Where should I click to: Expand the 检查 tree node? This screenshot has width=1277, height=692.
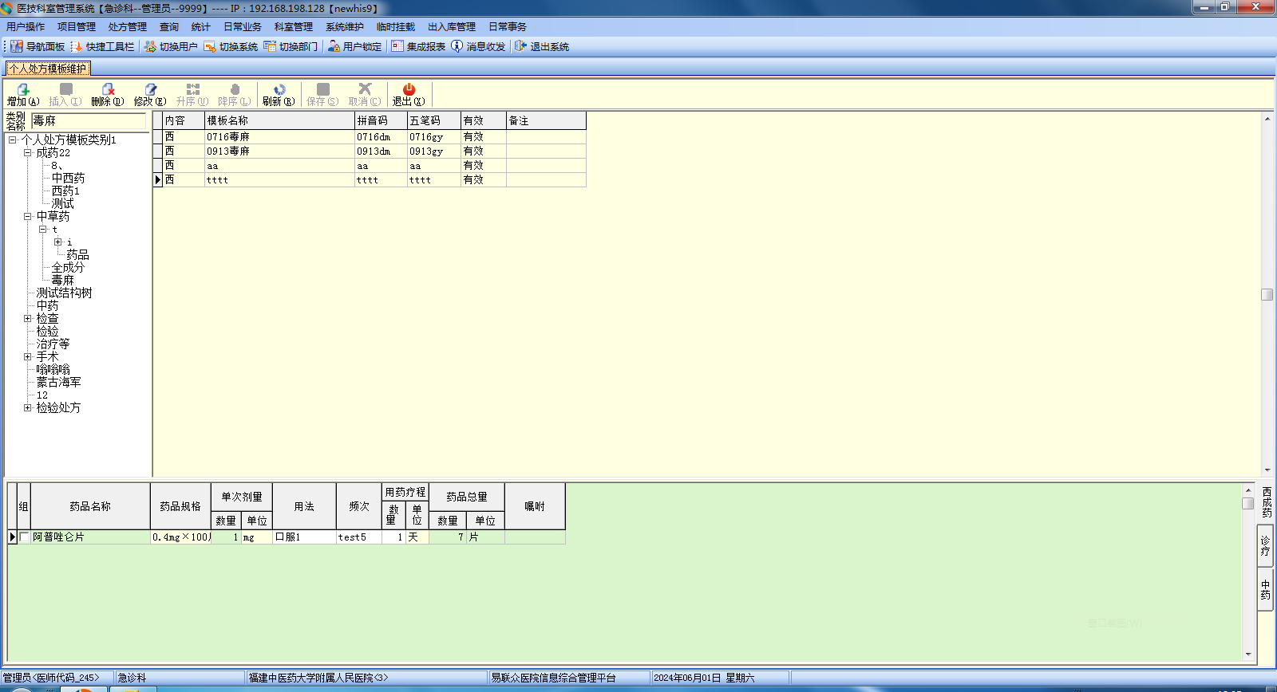coord(27,319)
